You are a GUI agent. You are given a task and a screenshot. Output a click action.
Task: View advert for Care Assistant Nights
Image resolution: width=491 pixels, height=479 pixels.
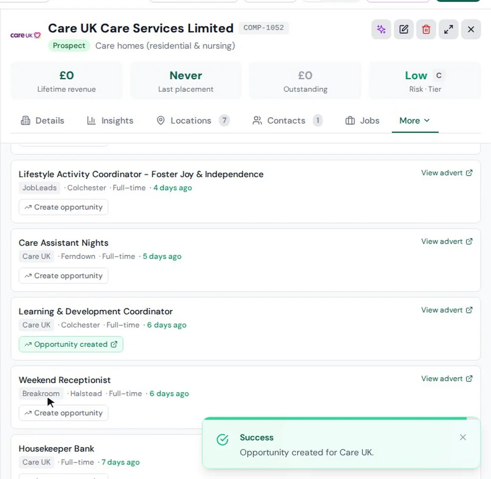[447, 241]
